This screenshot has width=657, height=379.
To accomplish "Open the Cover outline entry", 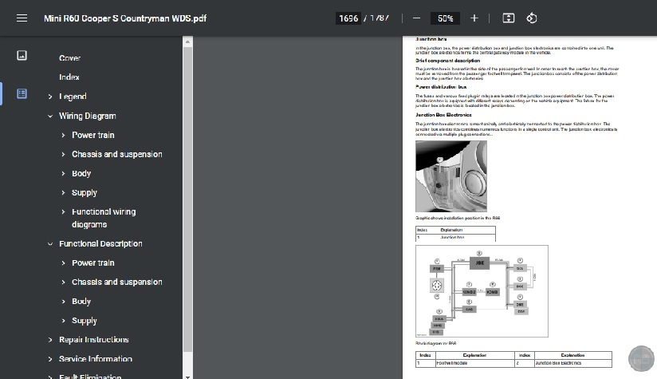I will [x=69, y=58].
